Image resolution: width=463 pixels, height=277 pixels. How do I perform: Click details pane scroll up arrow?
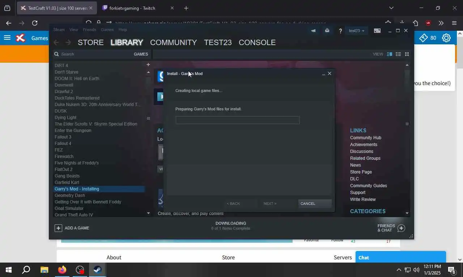click(407, 65)
